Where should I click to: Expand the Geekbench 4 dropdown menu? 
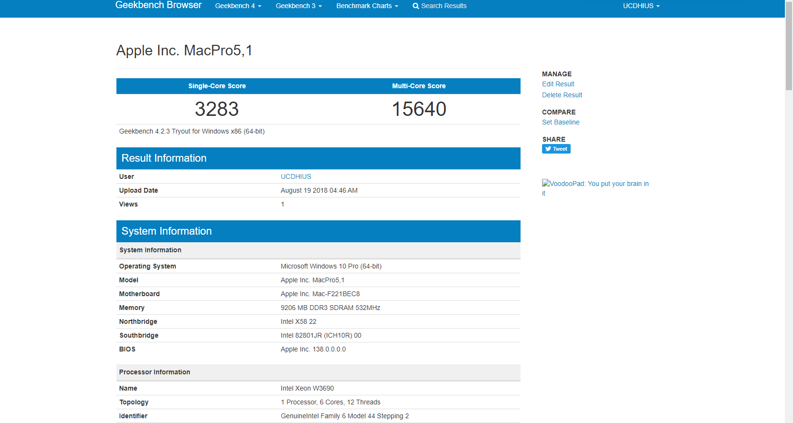coord(238,6)
